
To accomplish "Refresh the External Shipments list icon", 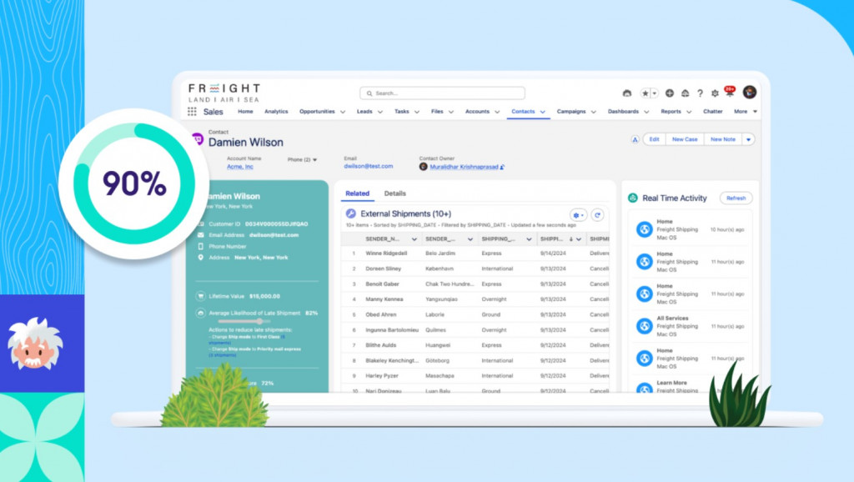I will pyautogui.click(x=597, y=215).
